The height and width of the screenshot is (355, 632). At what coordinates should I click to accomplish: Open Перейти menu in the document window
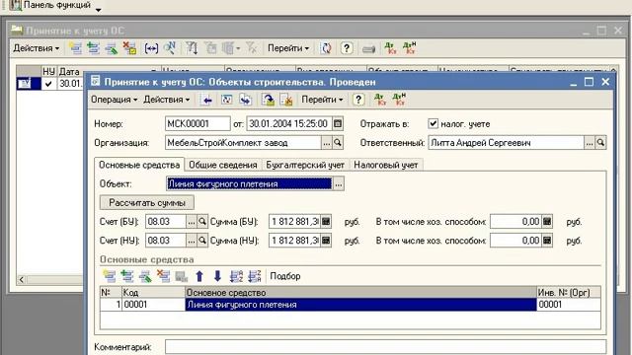point(322,100)
